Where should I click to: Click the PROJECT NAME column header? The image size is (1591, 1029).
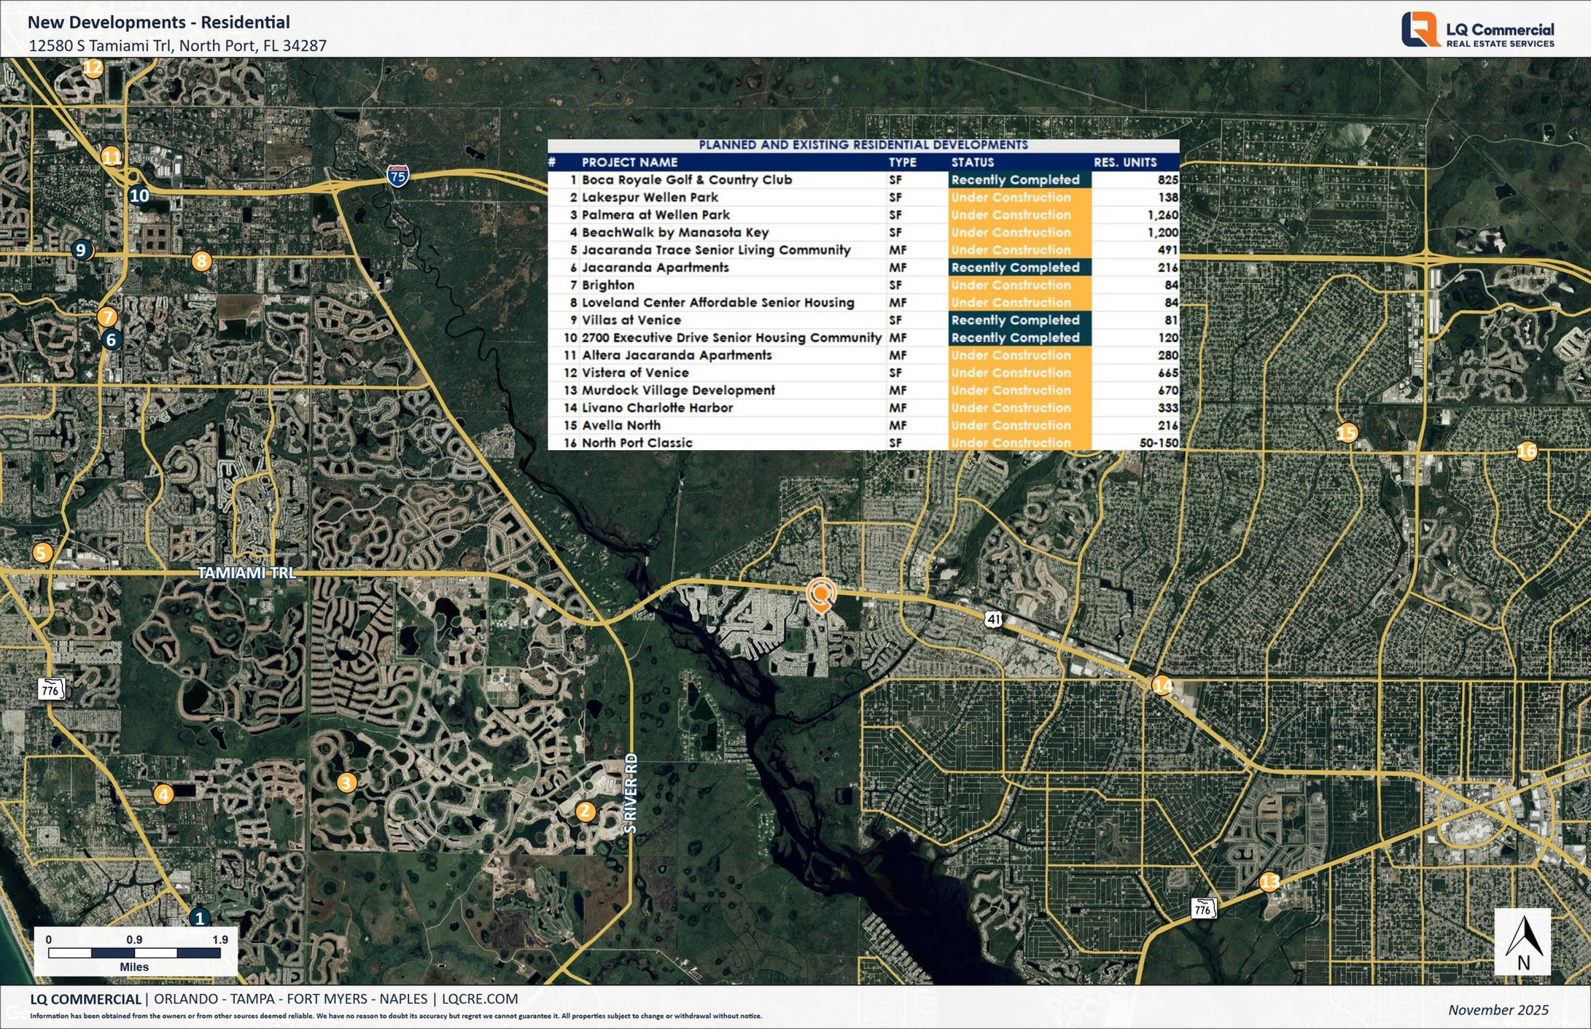pyautogui.click(x=629, y=162)
